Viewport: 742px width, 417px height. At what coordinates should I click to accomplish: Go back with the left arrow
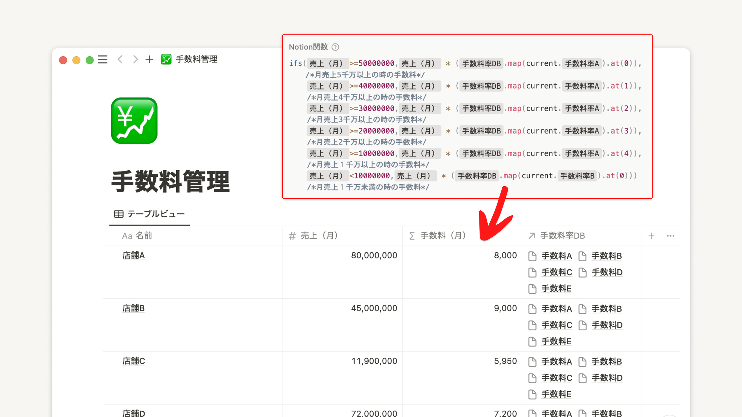(120, 60)
